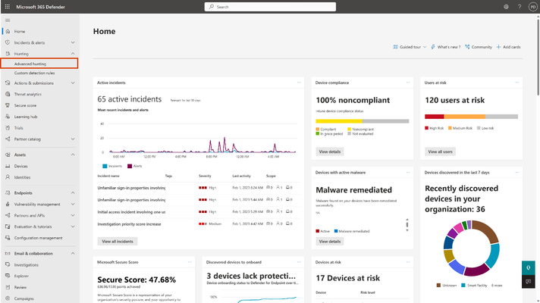Image resolution: width=540 pixels, height=303 pixels.
Task: Collapse the Endpoints section chevron
Action: 73,193
